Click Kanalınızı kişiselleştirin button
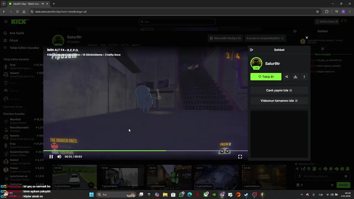The width and height of the screenshot is (354, 199). (x=265, y=38)
